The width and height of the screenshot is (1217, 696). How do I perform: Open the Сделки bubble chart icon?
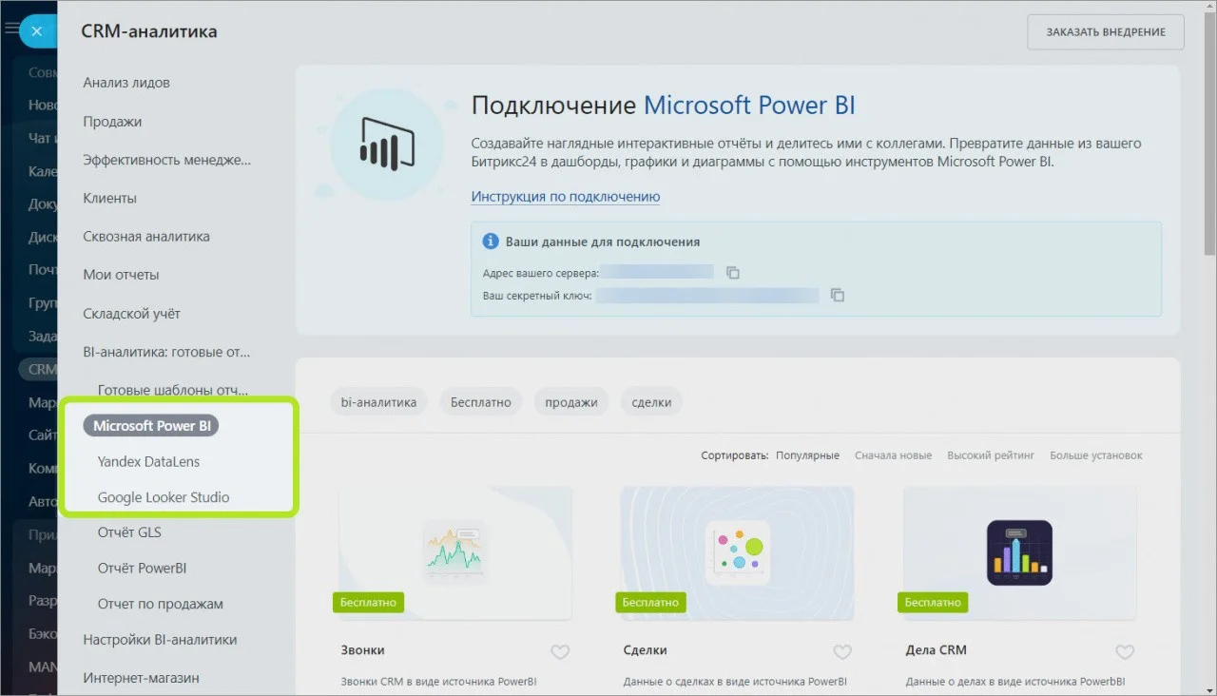(737, 551)
